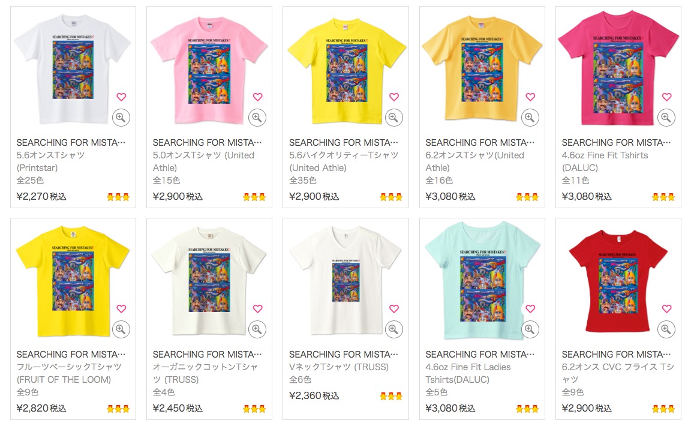Screen dimensions: 691x426
Task: Zoom the FRUIT OF THE LOOM yellow shirt
Action: [x=121, y=329]
